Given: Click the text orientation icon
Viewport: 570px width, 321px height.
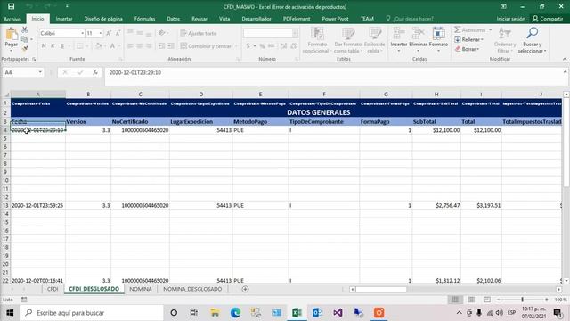Looking at the screenshot, I should [x=162, y=33].
